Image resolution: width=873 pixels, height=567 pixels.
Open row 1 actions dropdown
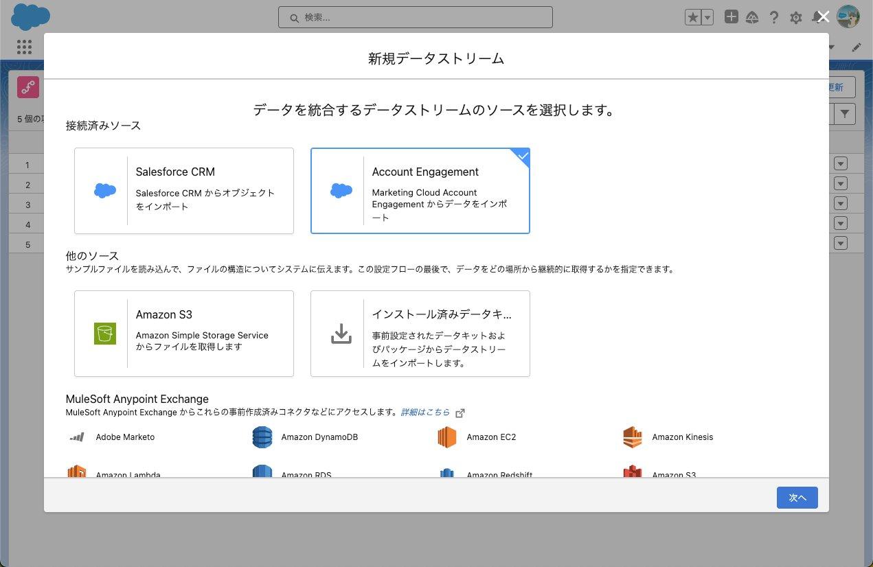(841, 164)
